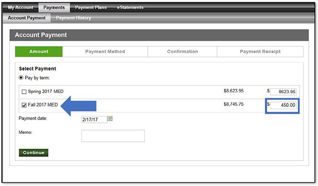Click the Payment date label
318x186 pixels.
[x=33, y=118]
